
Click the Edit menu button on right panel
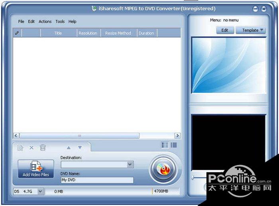pos(225,30)
